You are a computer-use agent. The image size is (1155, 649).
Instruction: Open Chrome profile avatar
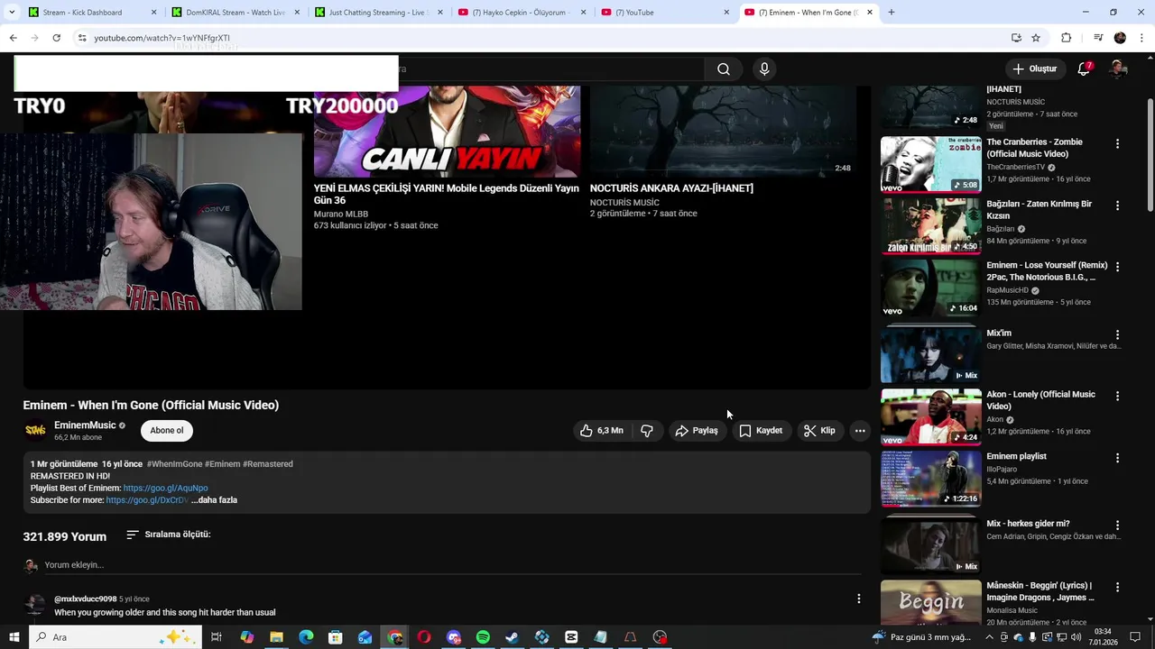click(1120, 38)
